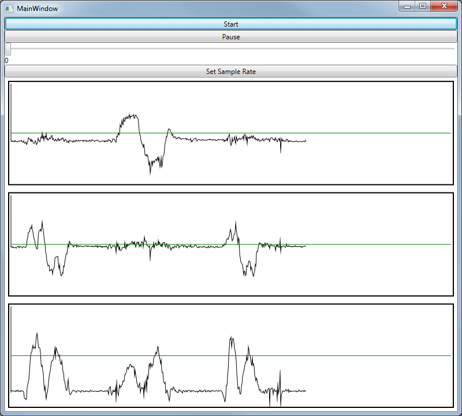Close the MainWindow window
Image resolution: width=462 pixels, height=416 pixels.
444,6
